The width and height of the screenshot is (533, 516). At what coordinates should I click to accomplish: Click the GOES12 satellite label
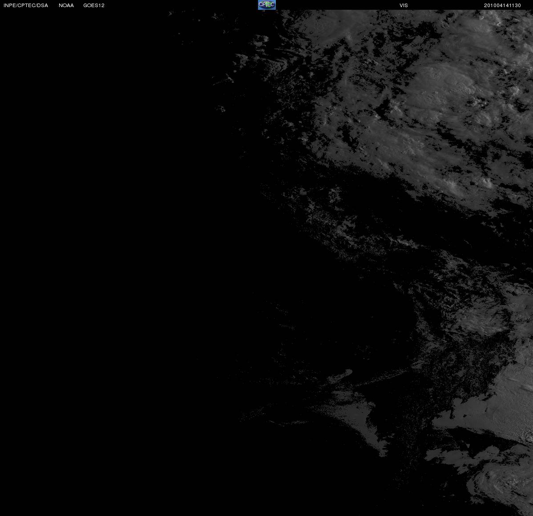point(94,5)
